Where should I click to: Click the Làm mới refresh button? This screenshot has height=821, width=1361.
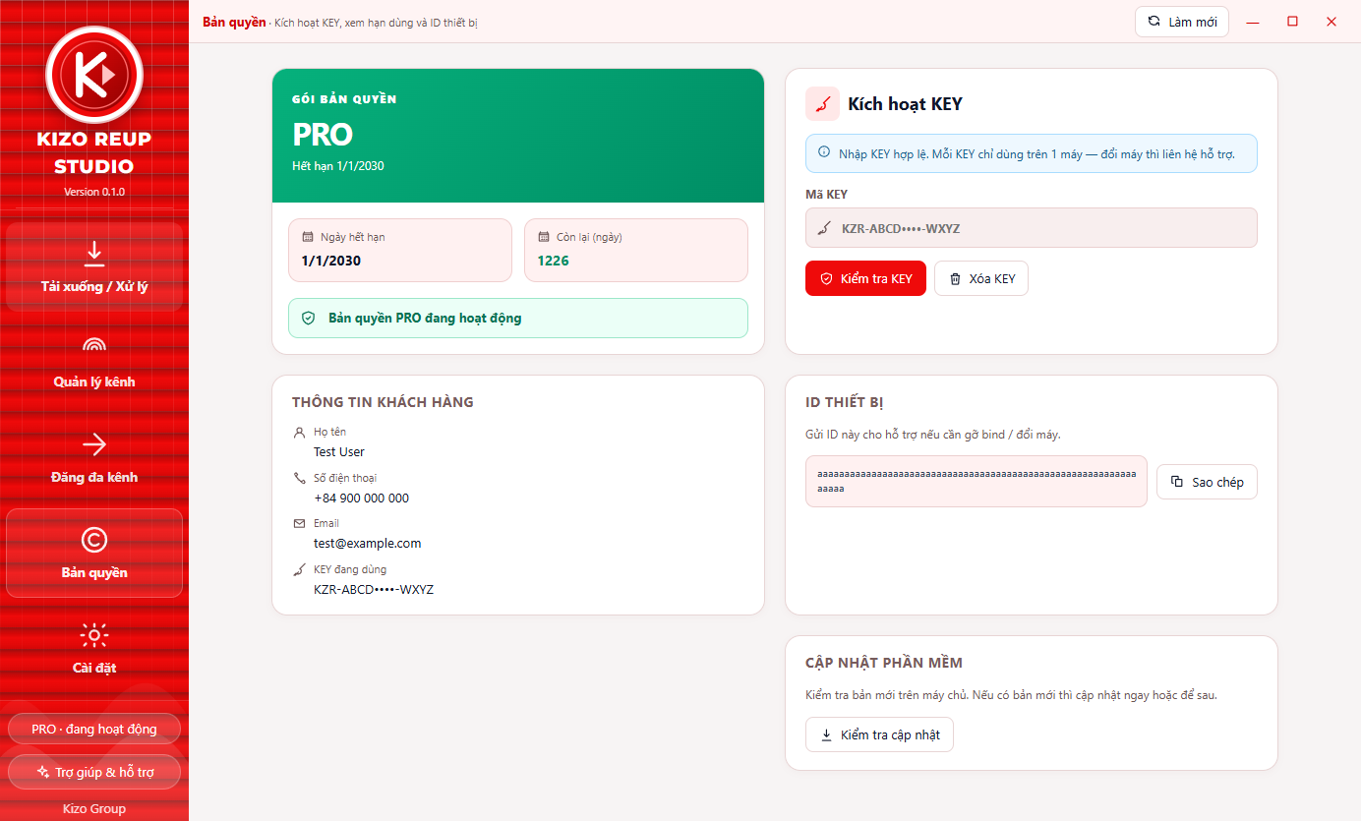(x=1182, y=22)
